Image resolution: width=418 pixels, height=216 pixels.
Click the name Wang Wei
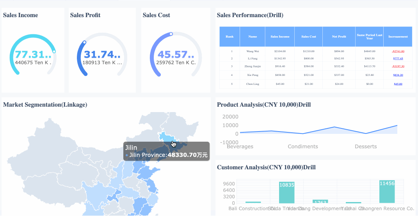pyautogui.click(x=253, y=51)
